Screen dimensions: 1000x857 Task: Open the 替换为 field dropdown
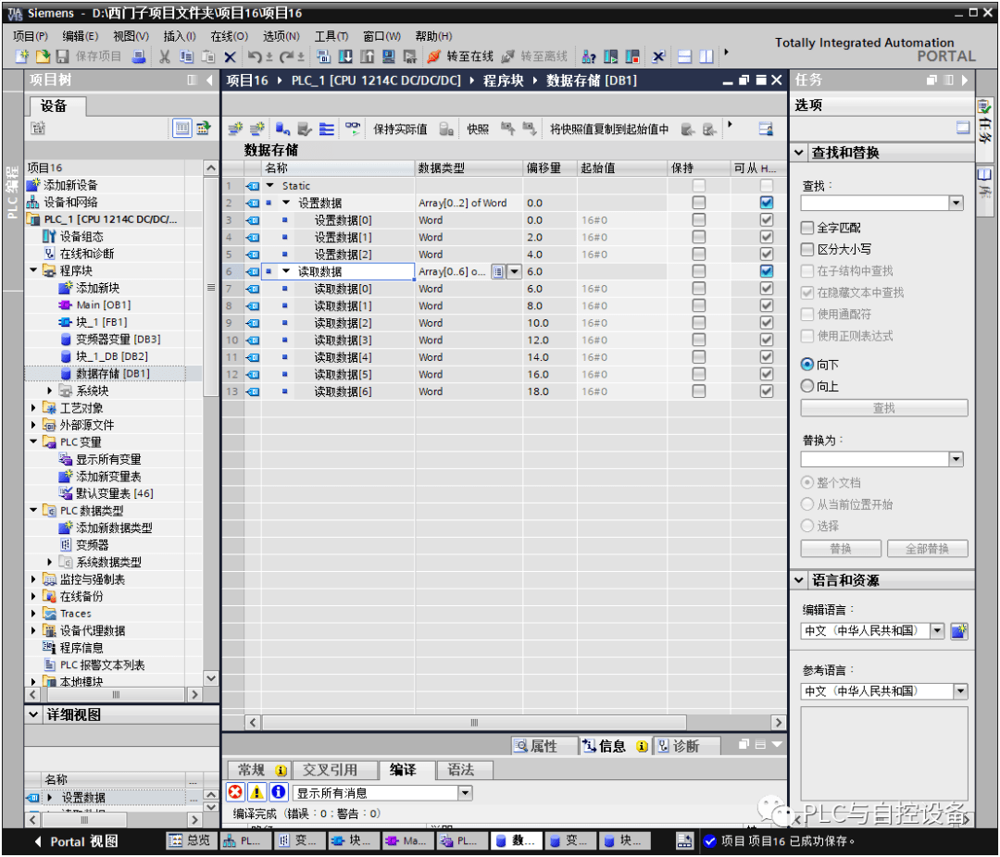point(956,460)
